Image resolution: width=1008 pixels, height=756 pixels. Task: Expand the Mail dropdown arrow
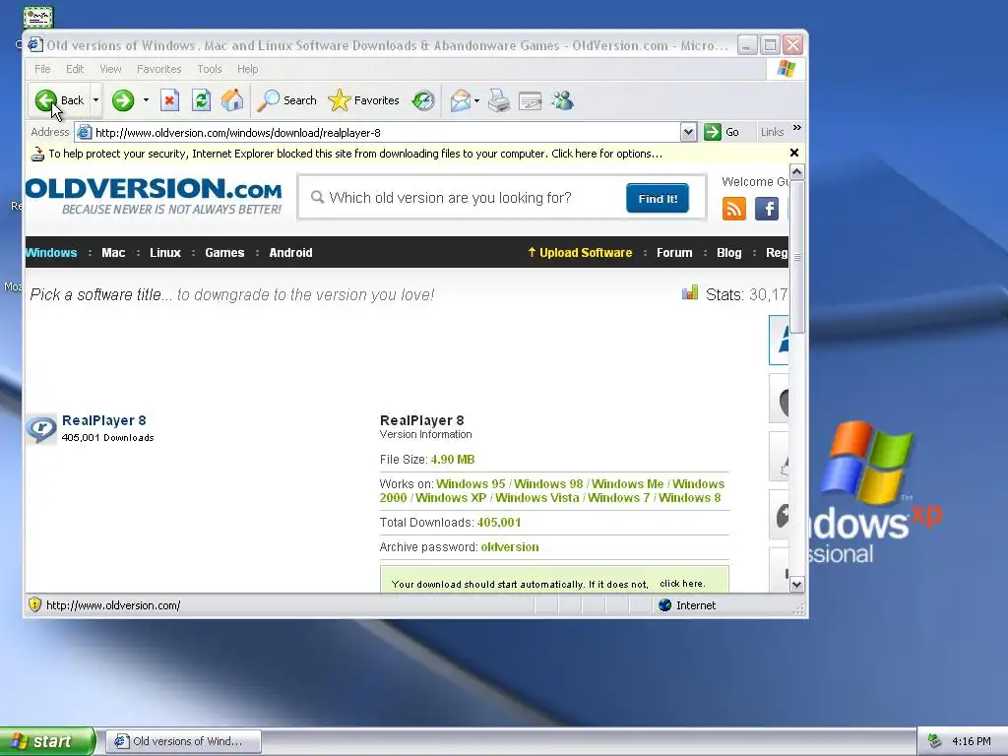tap(476, 101)
